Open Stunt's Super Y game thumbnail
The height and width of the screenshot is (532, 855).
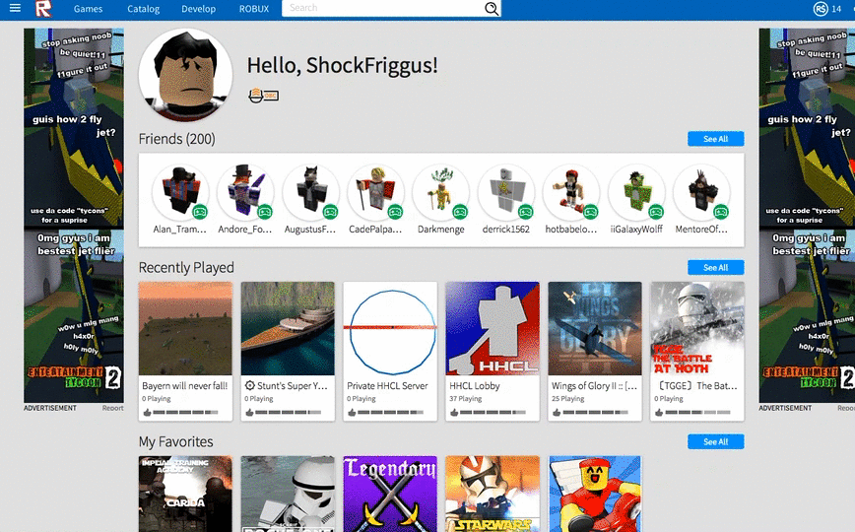click(288, 328)
